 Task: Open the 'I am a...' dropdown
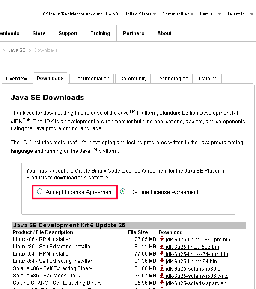pyautogui.click(x=211, y=14)
